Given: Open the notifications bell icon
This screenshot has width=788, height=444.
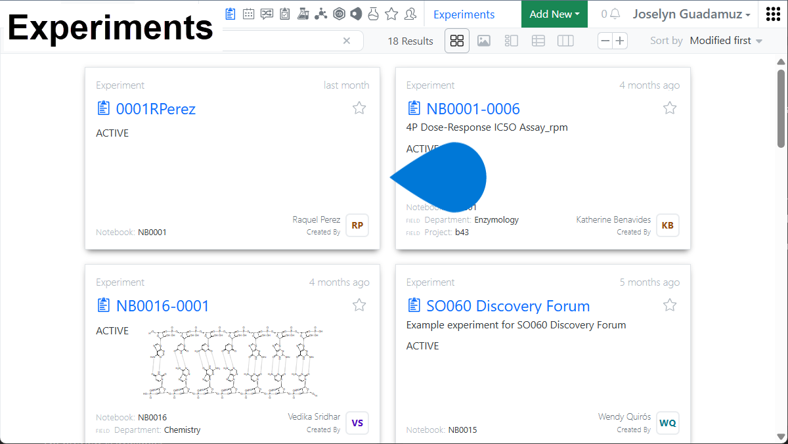Looking at the screenshot, I should 614,14.
